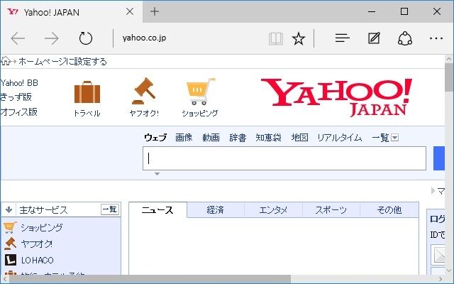Open the sidebar ショッピング text link
The width and height of the screenshot is (454, 284).
[x=42, y=228]
